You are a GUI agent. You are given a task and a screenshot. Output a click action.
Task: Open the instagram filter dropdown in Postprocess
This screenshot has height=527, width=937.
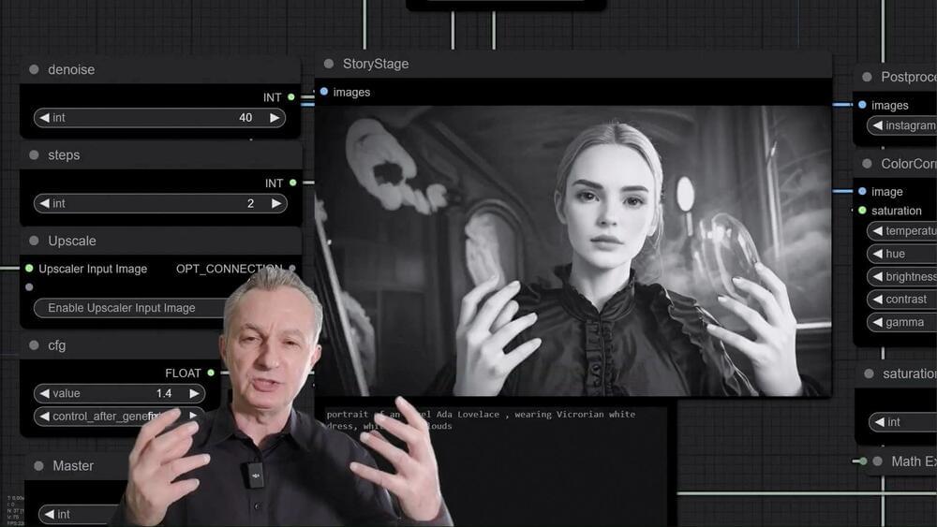tap(904, 125)
